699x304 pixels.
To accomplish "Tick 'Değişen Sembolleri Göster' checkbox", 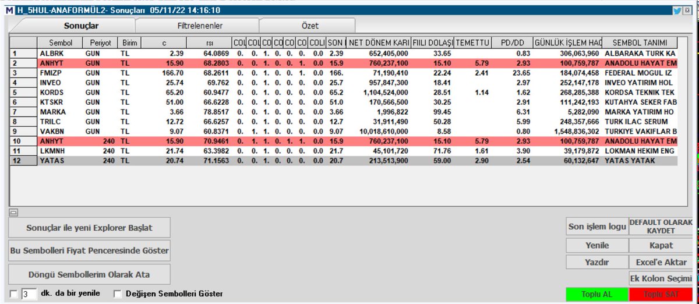I will point(118,294).
